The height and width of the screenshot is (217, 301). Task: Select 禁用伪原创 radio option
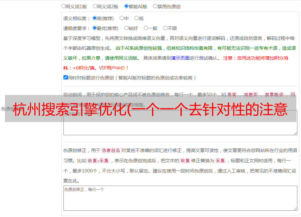coord(155,6)
